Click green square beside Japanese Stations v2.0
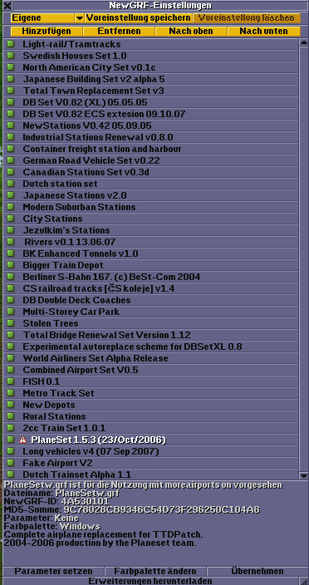Screen dimensions: 309x585 11,195
